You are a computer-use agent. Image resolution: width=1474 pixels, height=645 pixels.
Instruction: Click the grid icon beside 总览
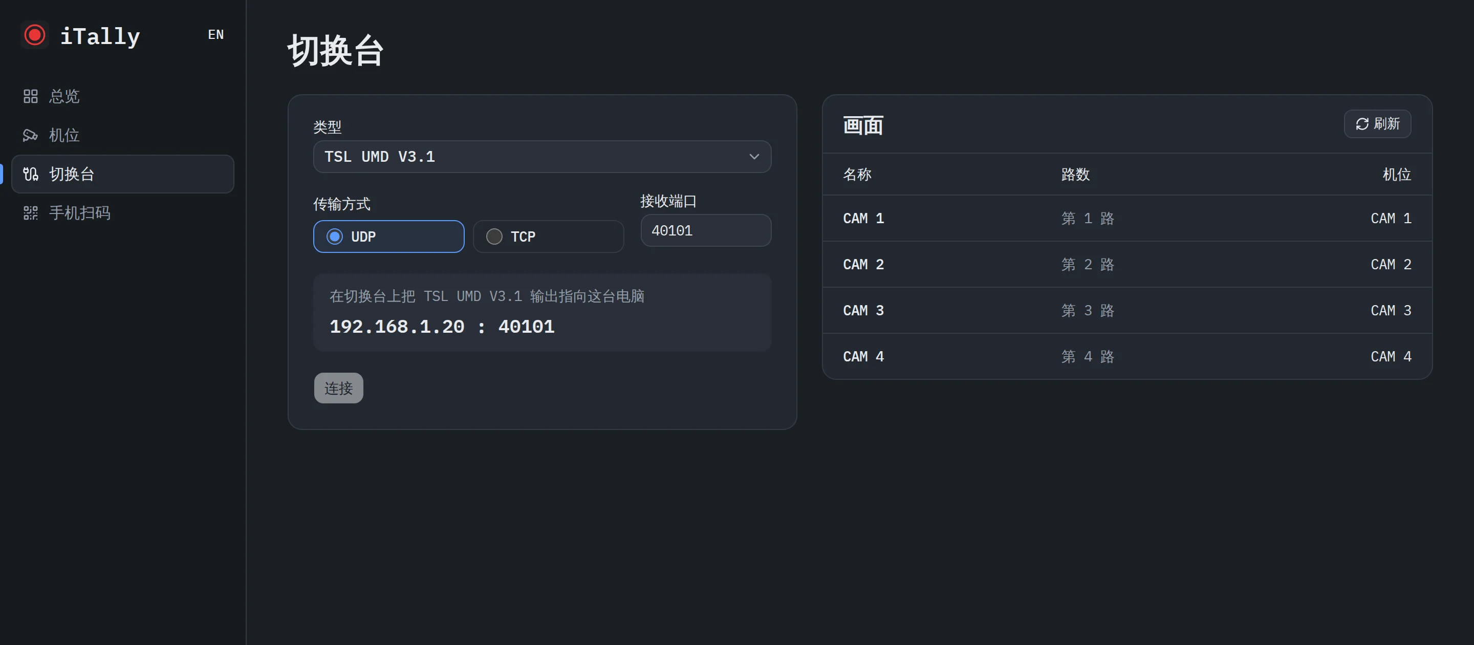30,96
